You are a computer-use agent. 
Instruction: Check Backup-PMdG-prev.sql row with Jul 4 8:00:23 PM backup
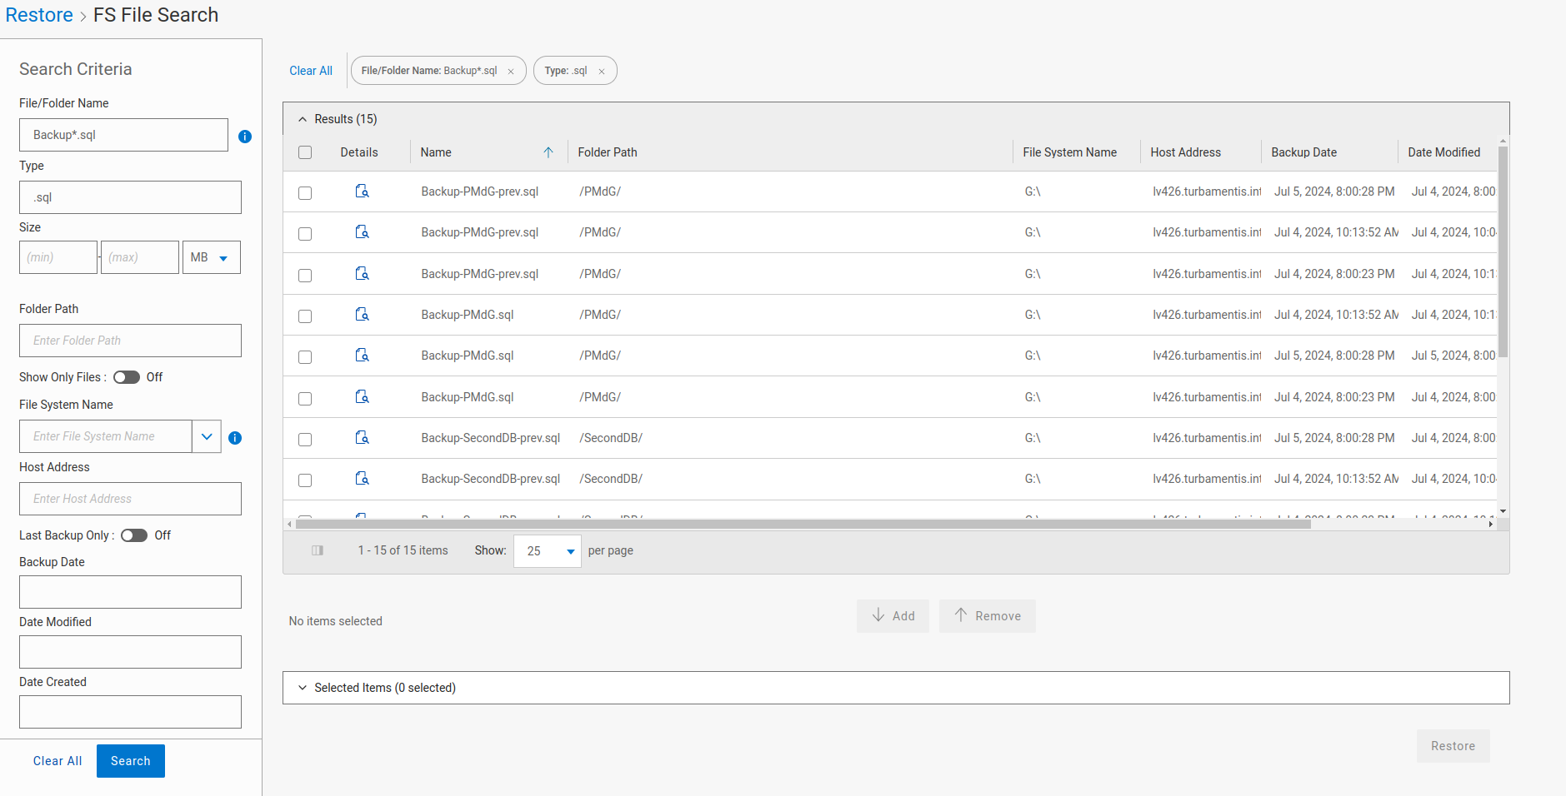(305, 276)
